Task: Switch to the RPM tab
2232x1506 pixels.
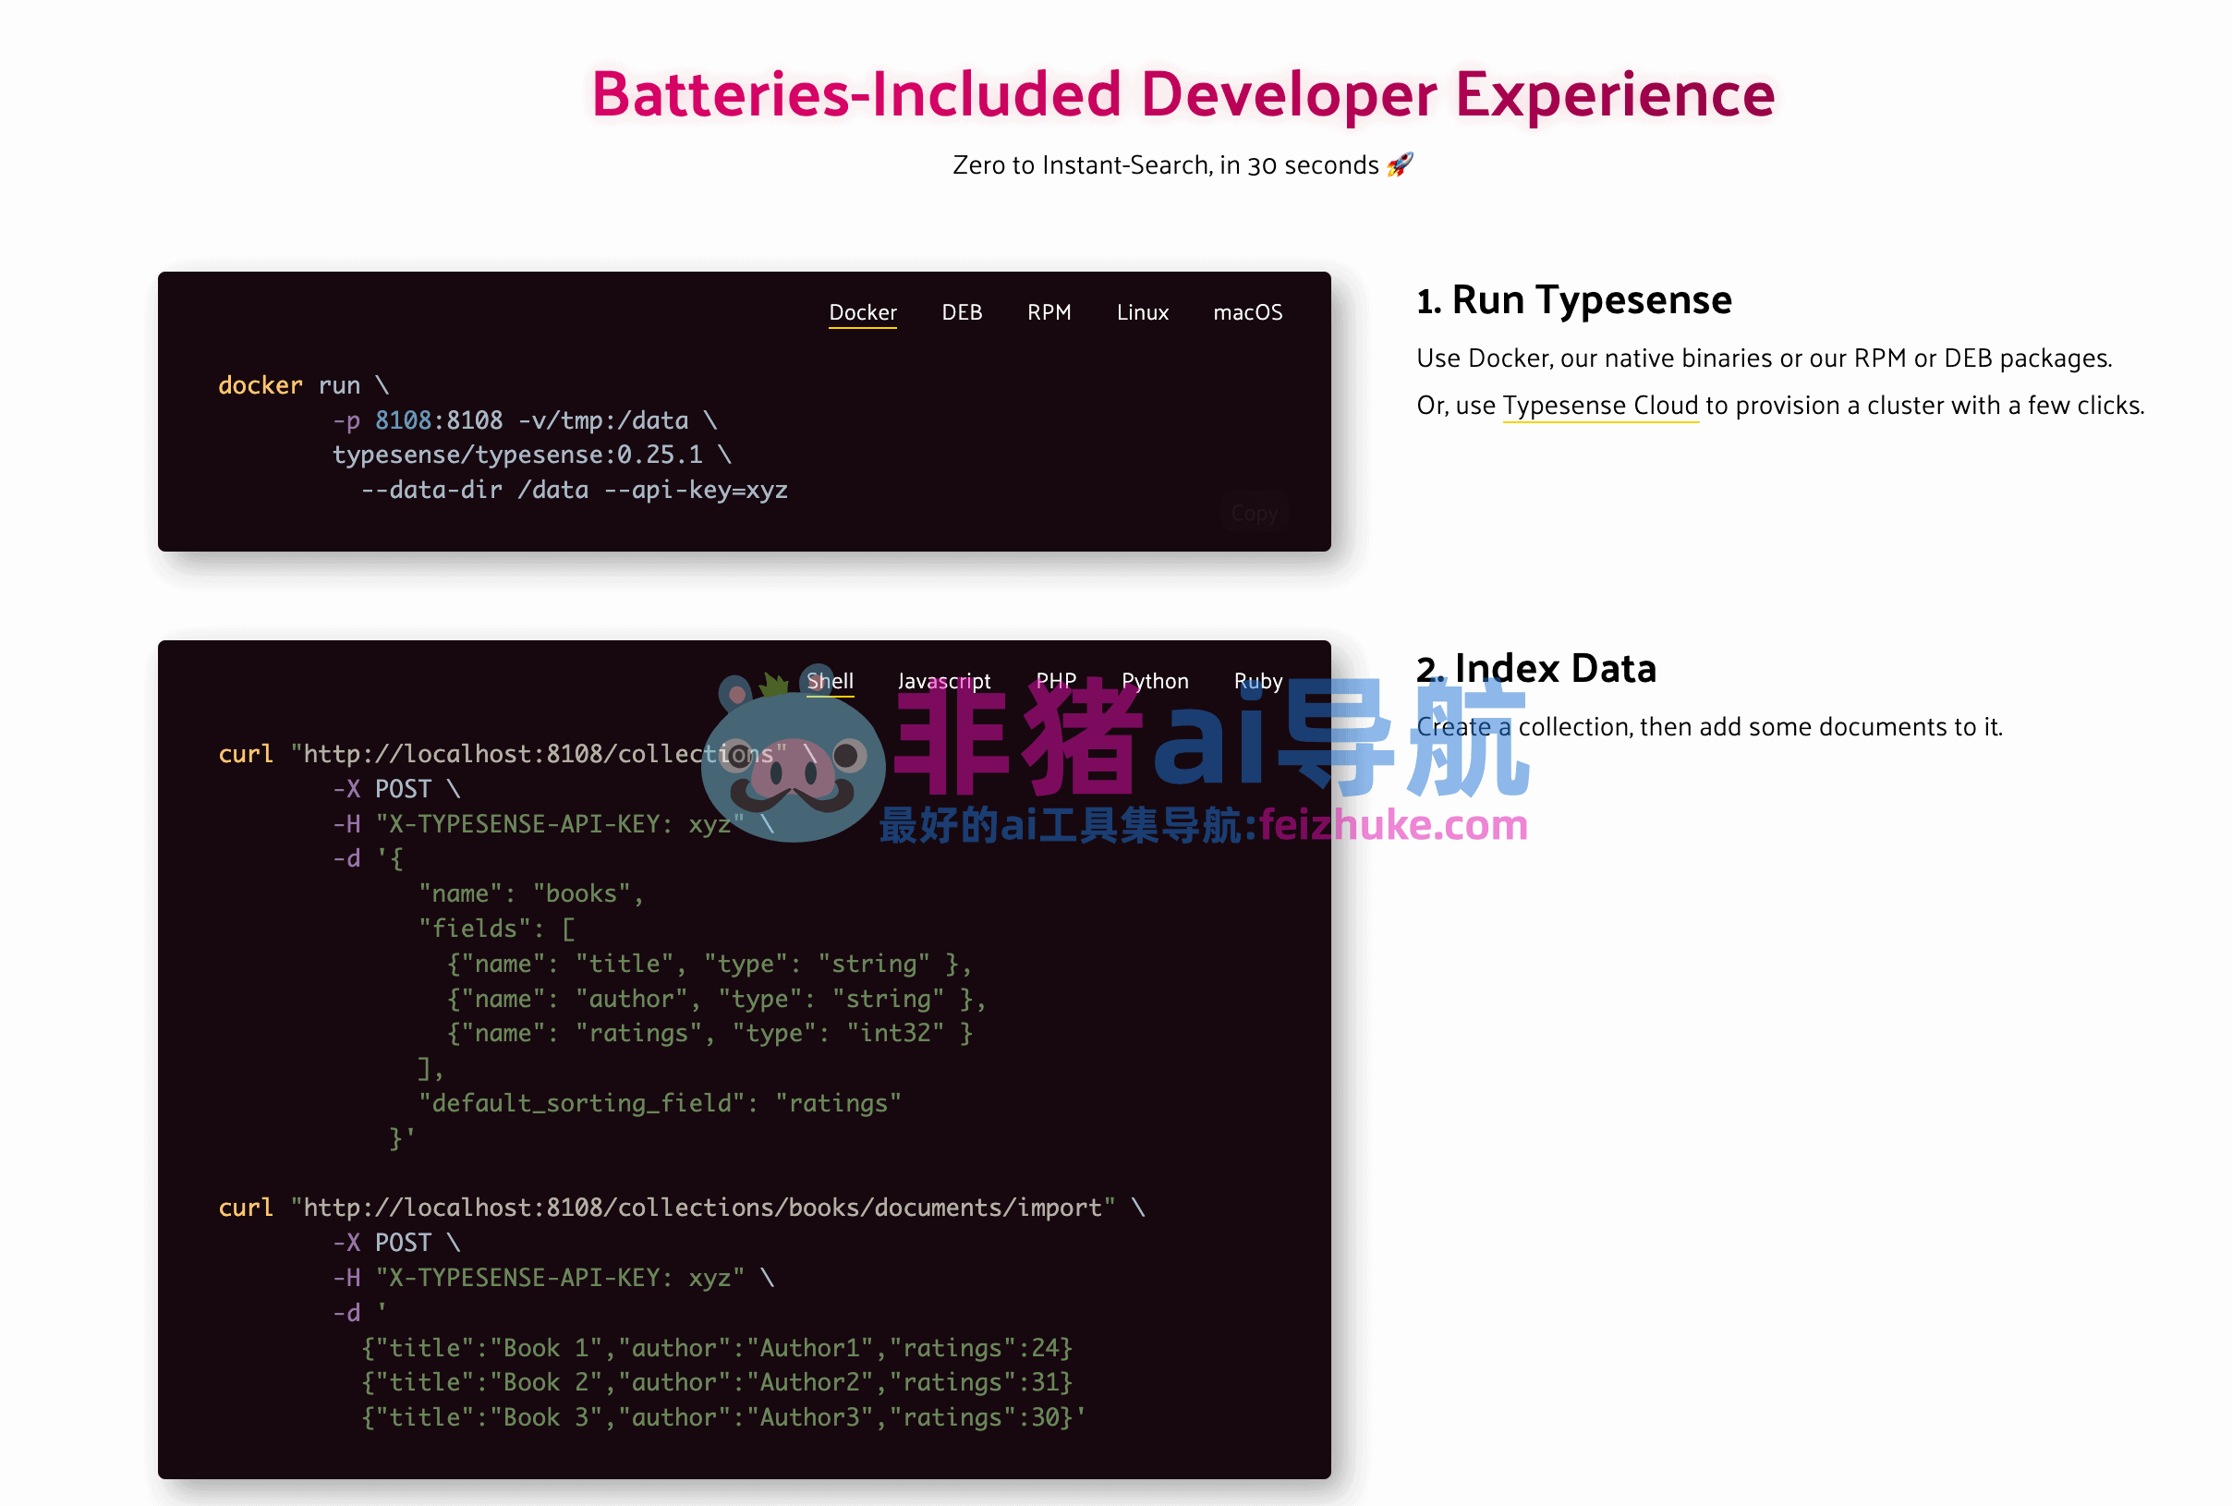Action: tap(1049, 312)
